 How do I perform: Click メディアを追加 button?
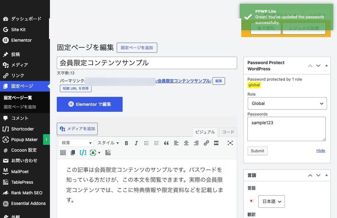[x=77, y=129]
